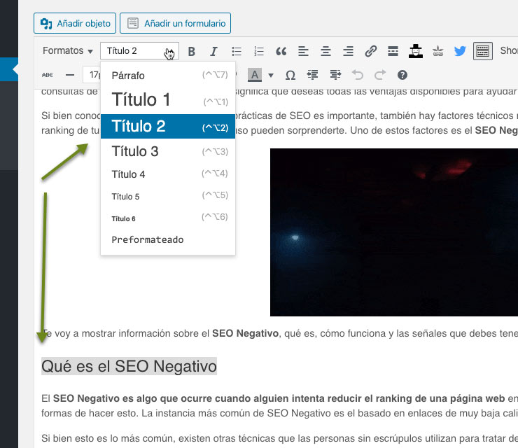Increase the paragraph indent
Screen dimensions: 518x448
point(335,75)
